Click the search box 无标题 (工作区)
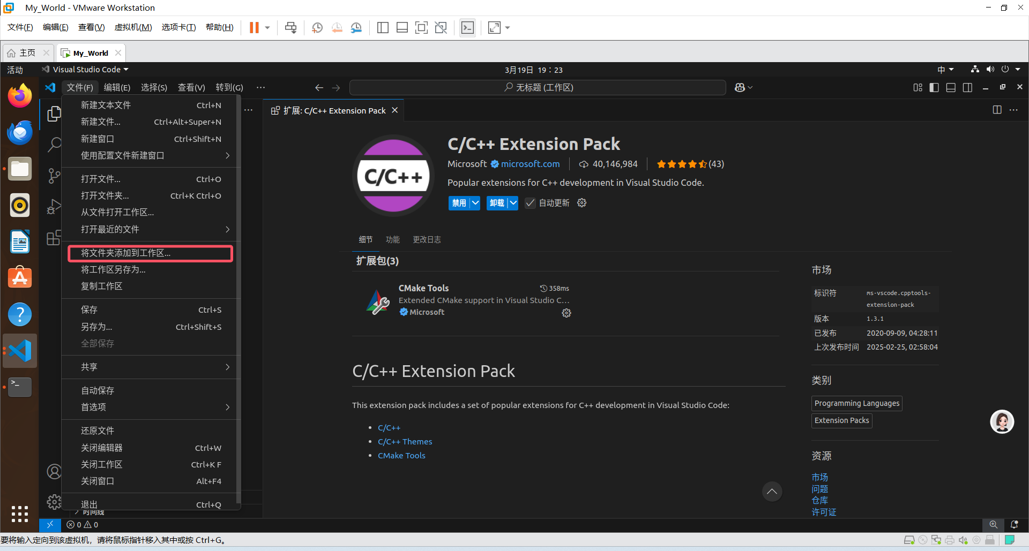Image resolution: width=1029 pixels, height=551 pixels. click(x=538, y=87)
